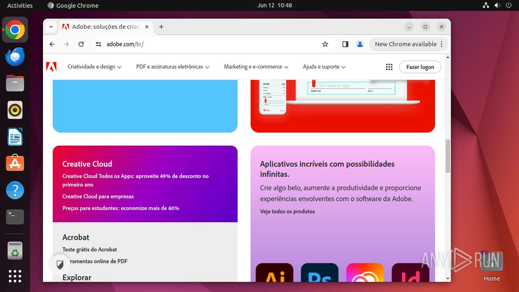Expand Ajuda e suporte menu
The image size is (519, 292).
[x=324, y=67]
